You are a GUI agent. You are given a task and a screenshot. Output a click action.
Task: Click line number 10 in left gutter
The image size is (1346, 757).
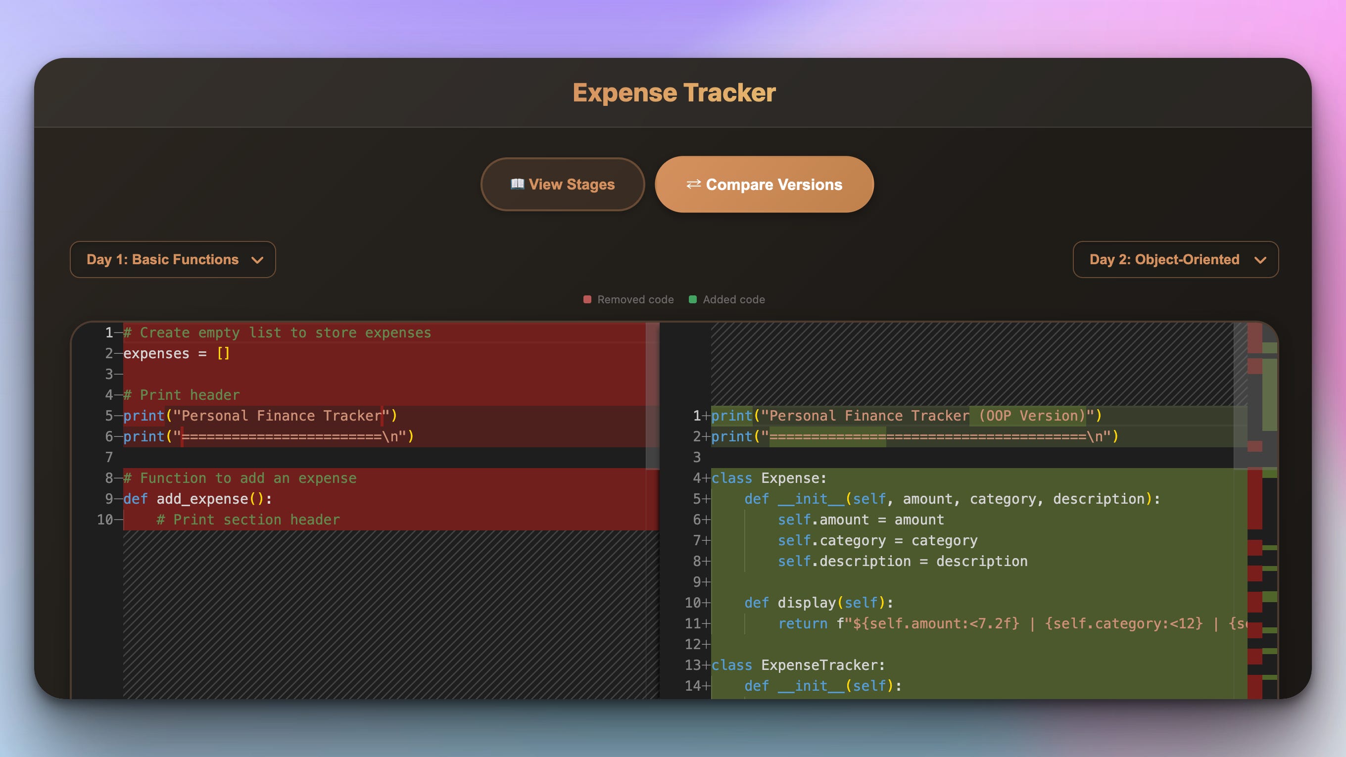point(104,520)
